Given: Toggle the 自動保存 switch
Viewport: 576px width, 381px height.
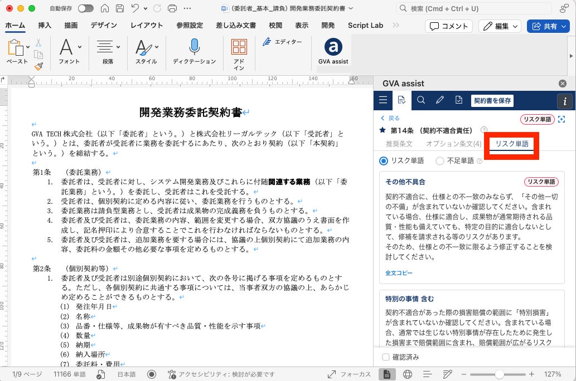Looking at the screenshot, I should [x=86, y=8].
